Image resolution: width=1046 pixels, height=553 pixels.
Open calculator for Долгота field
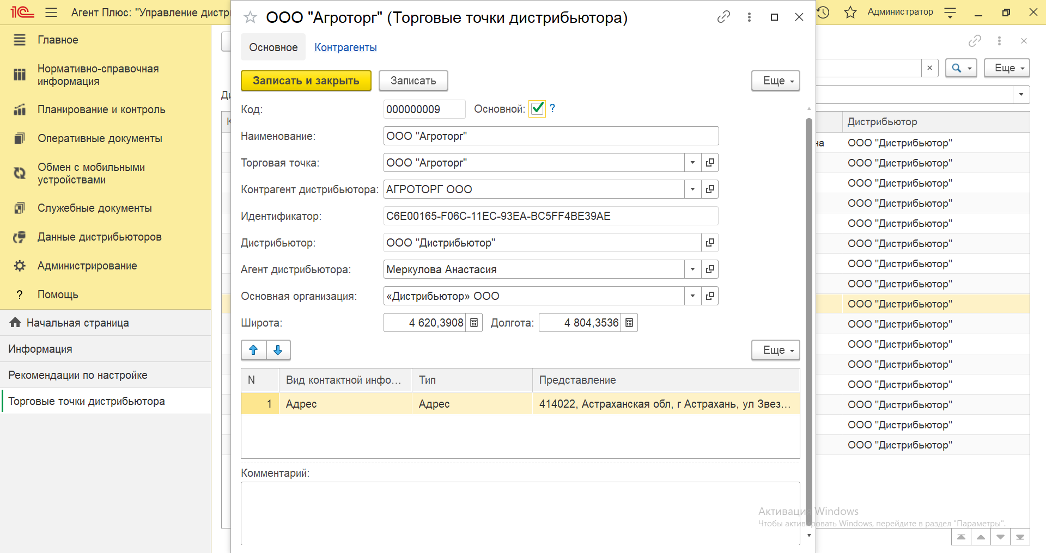[x=629, y=322]
